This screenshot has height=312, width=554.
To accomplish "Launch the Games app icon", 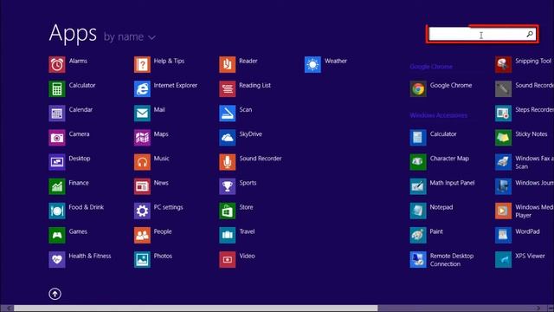I will click(x=57, y=236).
